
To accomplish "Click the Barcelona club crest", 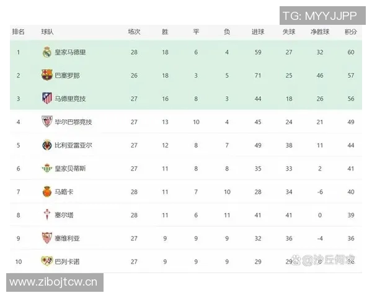I will (46, 75).
